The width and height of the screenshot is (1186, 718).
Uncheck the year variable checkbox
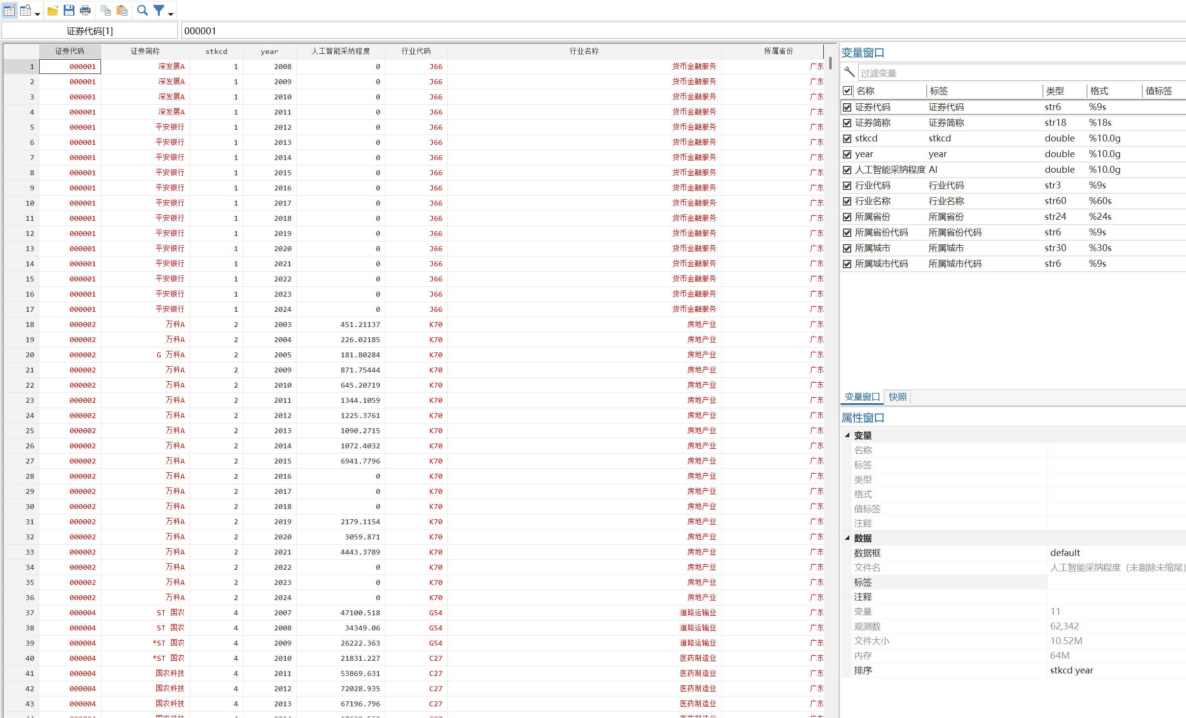[847, 154]
